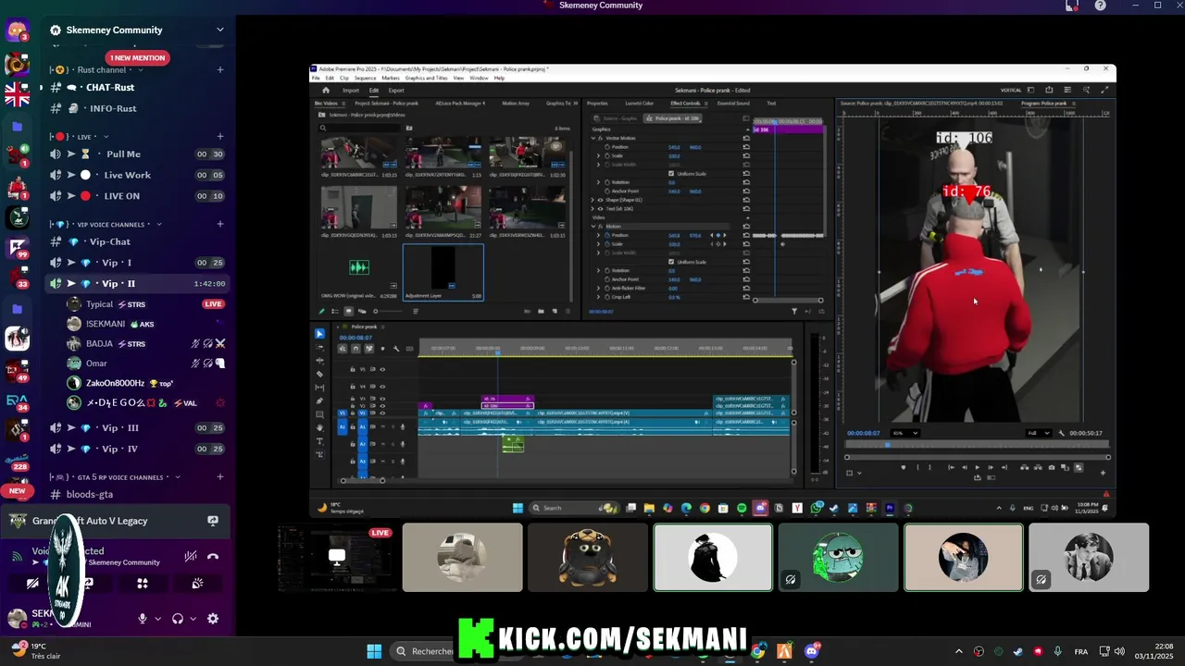Join the Vip · III voice channel
1185x666 pixels.
pos(139,427)
